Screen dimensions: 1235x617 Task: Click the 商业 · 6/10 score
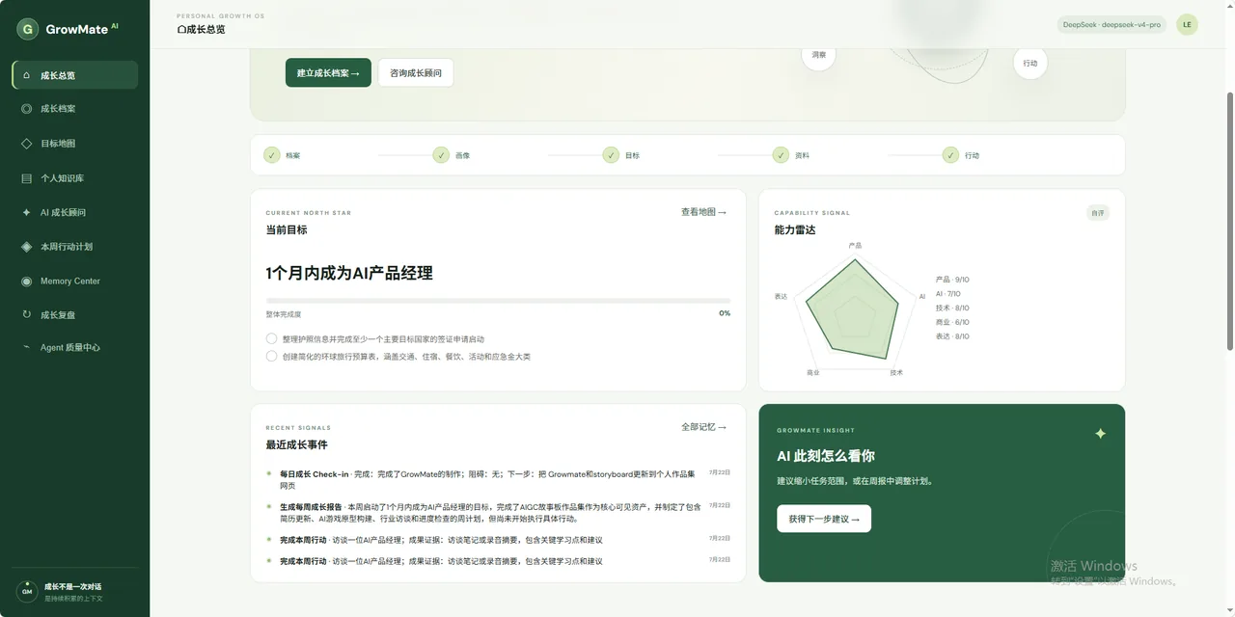click(x=952, y=322)
